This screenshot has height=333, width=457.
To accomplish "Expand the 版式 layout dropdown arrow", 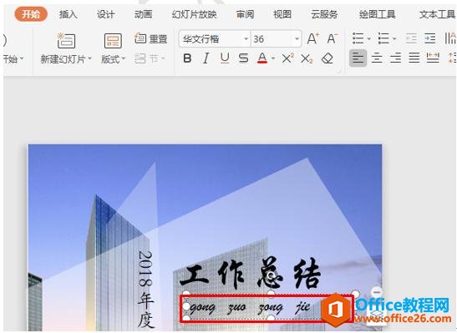I will pos(124,58).
